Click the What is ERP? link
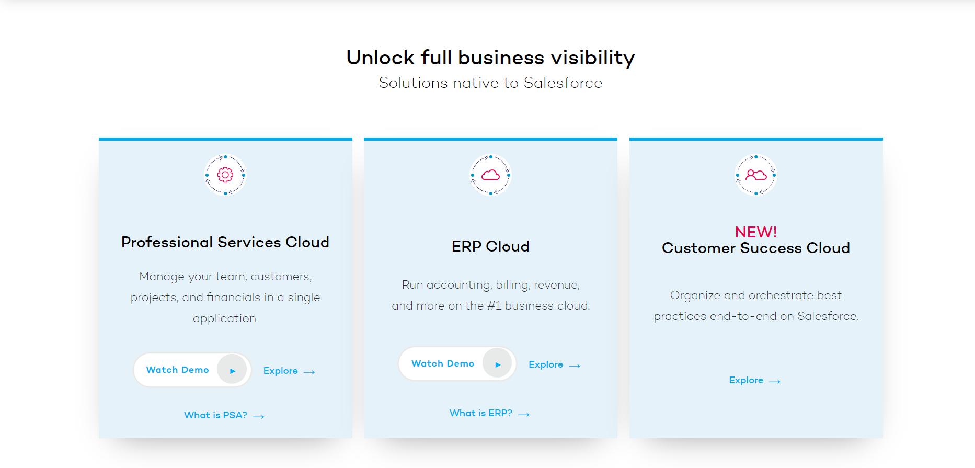Viewport: 975px width, 468px height. 480,413
